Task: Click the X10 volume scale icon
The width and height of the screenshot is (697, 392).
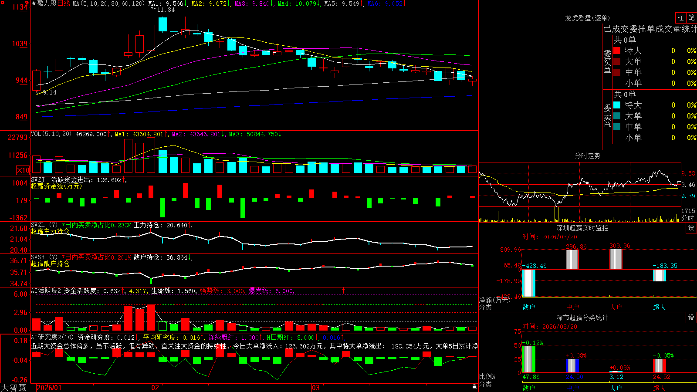Action: [23, 170]
